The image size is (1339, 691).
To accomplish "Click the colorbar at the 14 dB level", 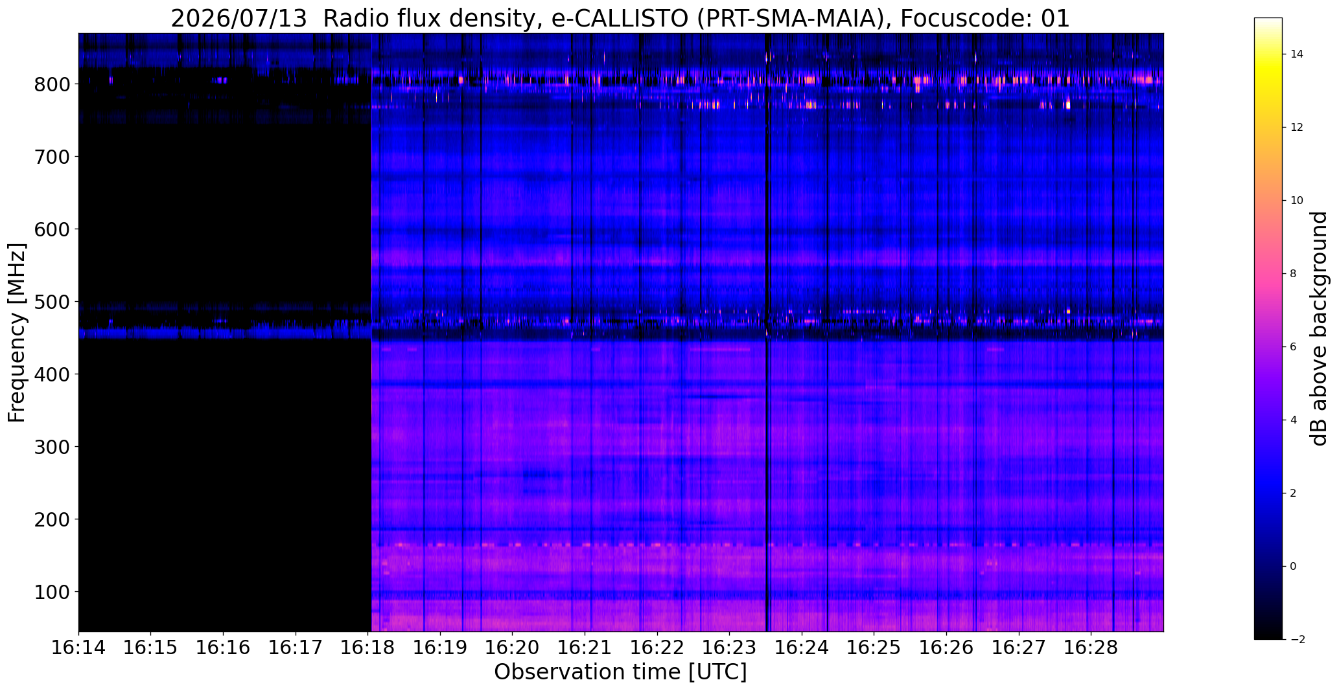I will tap(1268, 54).
